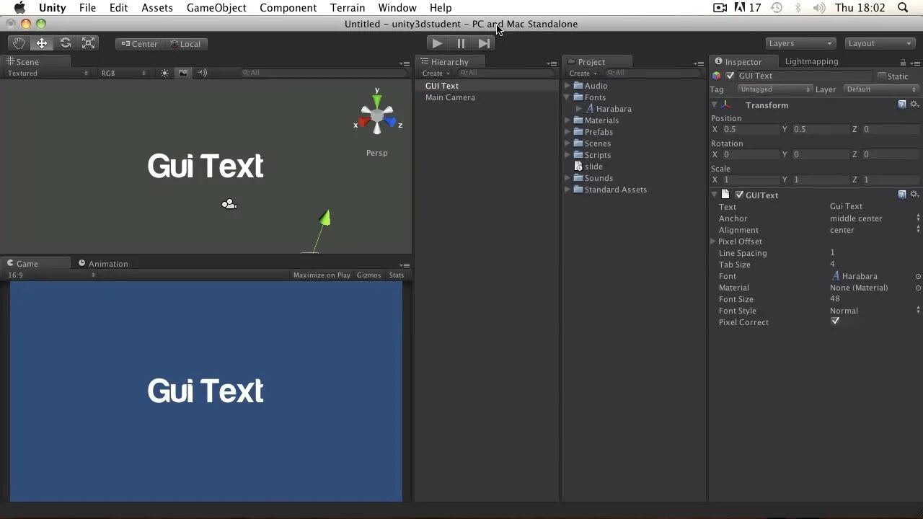The width and height of the screenshot is (923, 519).
Task: Open the Layout dropdown
Action: 880,43
